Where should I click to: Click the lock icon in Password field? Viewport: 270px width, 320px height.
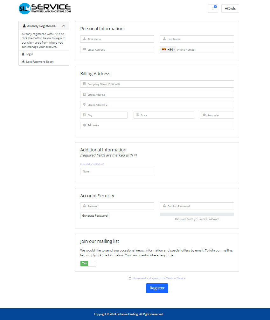pyautogui.click(x=84, y=206)
